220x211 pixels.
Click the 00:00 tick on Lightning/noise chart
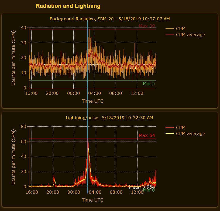74,192
